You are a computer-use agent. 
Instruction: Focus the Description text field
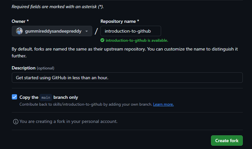[127, 78]
